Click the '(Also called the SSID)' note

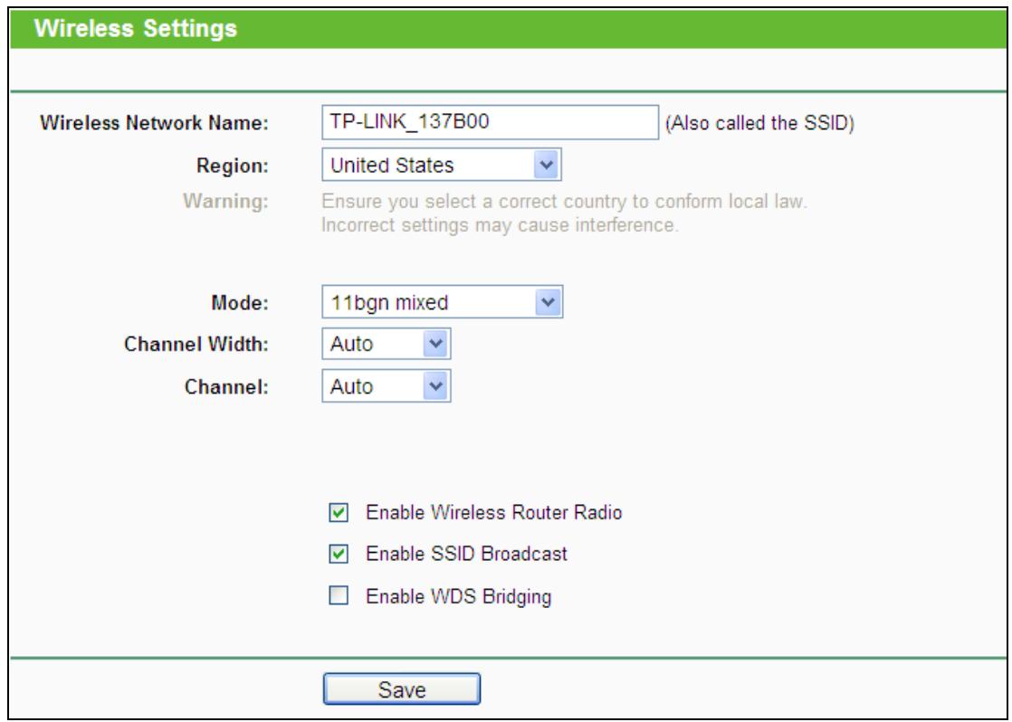coord(759,123)
